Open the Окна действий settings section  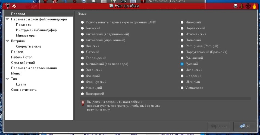click(23, 63)
